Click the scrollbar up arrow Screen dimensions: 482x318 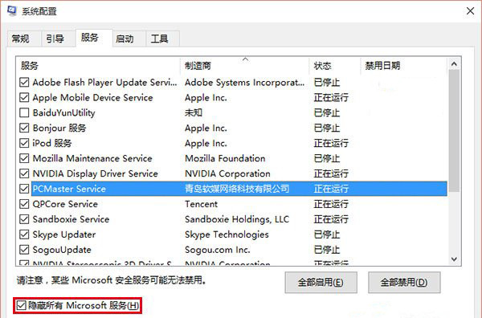[x=454, y=64]
